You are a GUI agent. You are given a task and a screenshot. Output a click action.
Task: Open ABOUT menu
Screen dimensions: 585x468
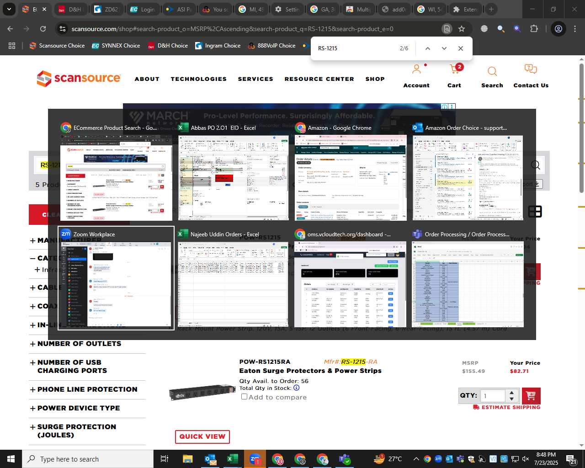tap(147, 79)
